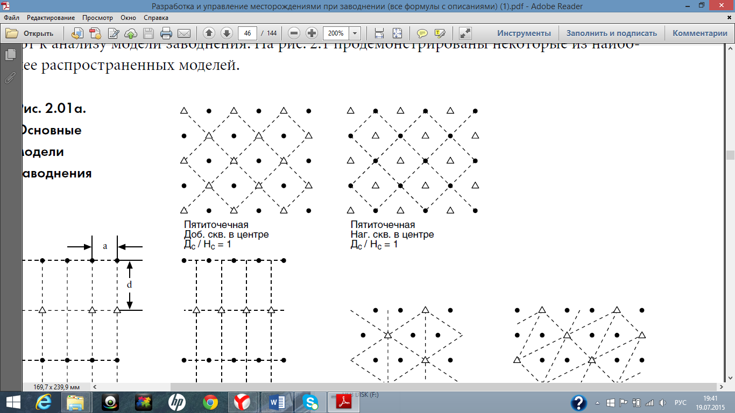Open Internet Explorer from the taskbar
The width and height of the screenshot is (735, 413).
pos(43,402)
